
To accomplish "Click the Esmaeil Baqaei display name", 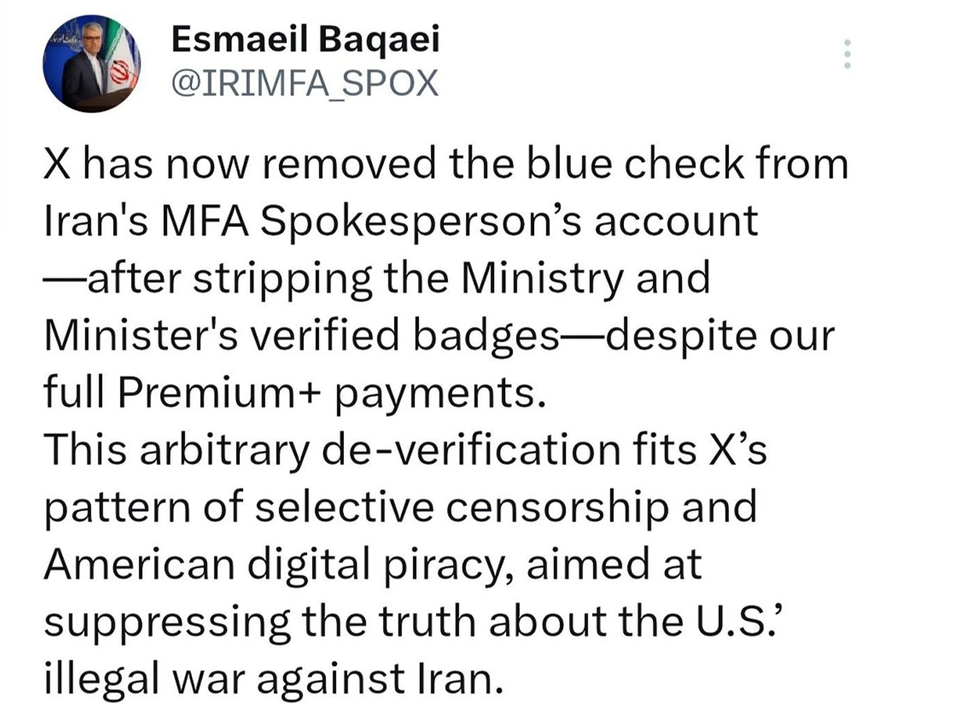I will (x=305, y=40).
